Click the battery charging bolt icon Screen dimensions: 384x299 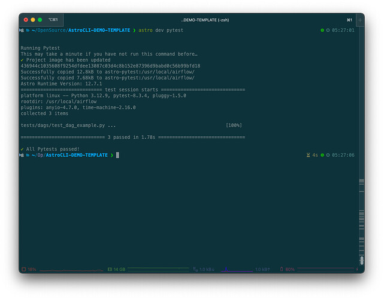[357, 269]
